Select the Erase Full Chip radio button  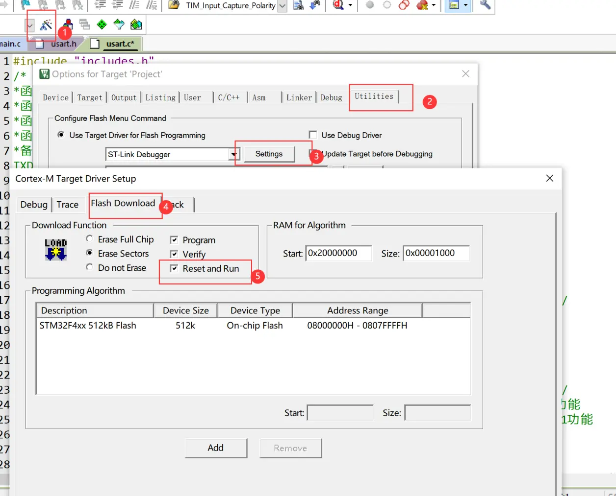90,239
